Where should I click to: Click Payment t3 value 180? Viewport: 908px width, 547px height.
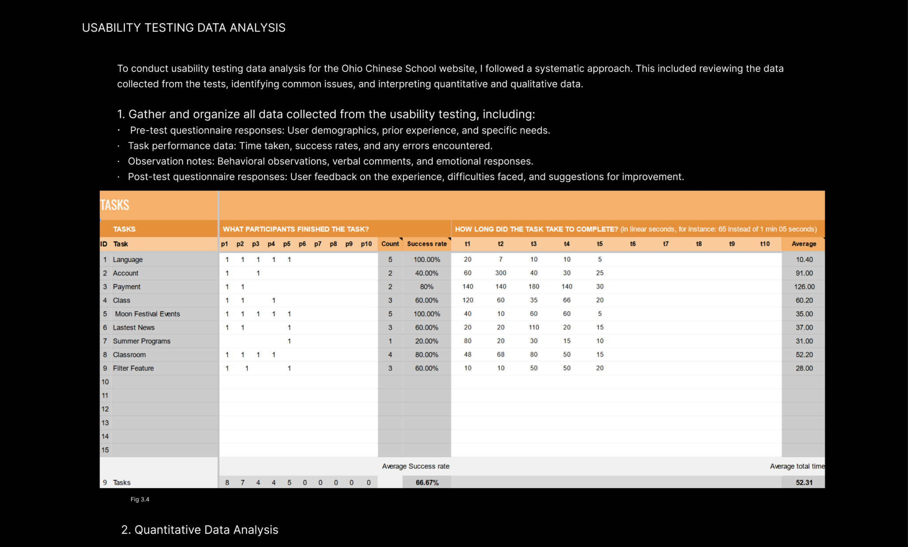pyautogui.click(x=534, y=287)
